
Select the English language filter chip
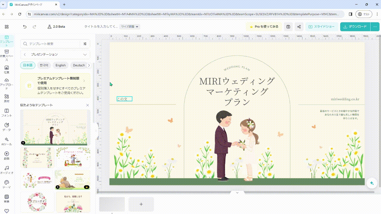pyautogui.click(x=60, y=65)
